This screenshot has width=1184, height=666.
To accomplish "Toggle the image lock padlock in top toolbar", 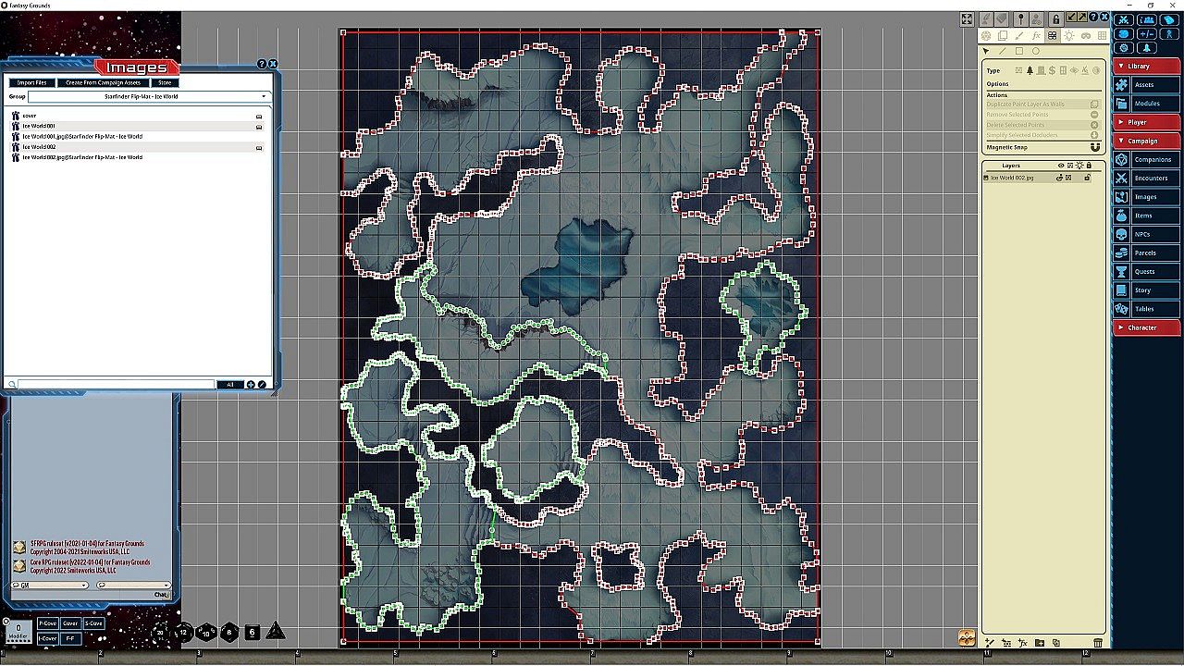I will pos(1055,18).
